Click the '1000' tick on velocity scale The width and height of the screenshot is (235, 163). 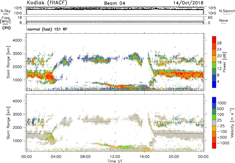pyautogui.click(x=222, y=103)
